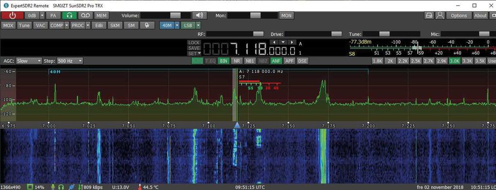
Task: Click the MEM memory button
Action: coord(102,16)
